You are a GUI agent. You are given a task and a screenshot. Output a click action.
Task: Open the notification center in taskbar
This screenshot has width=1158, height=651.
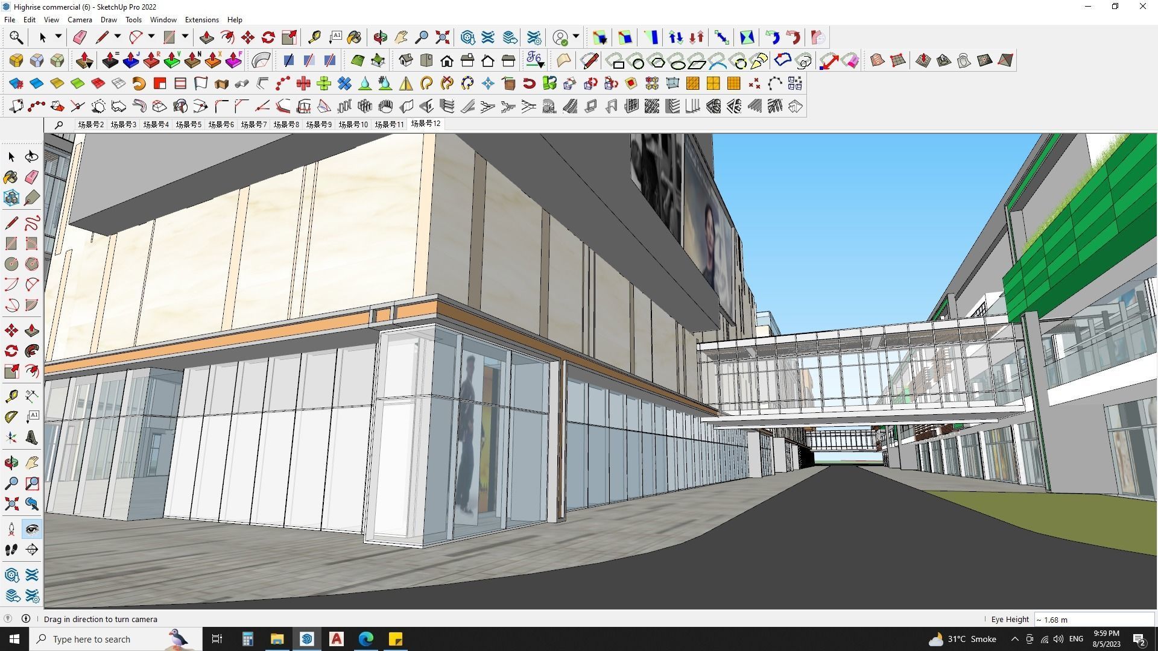(x=1139, y=639)
